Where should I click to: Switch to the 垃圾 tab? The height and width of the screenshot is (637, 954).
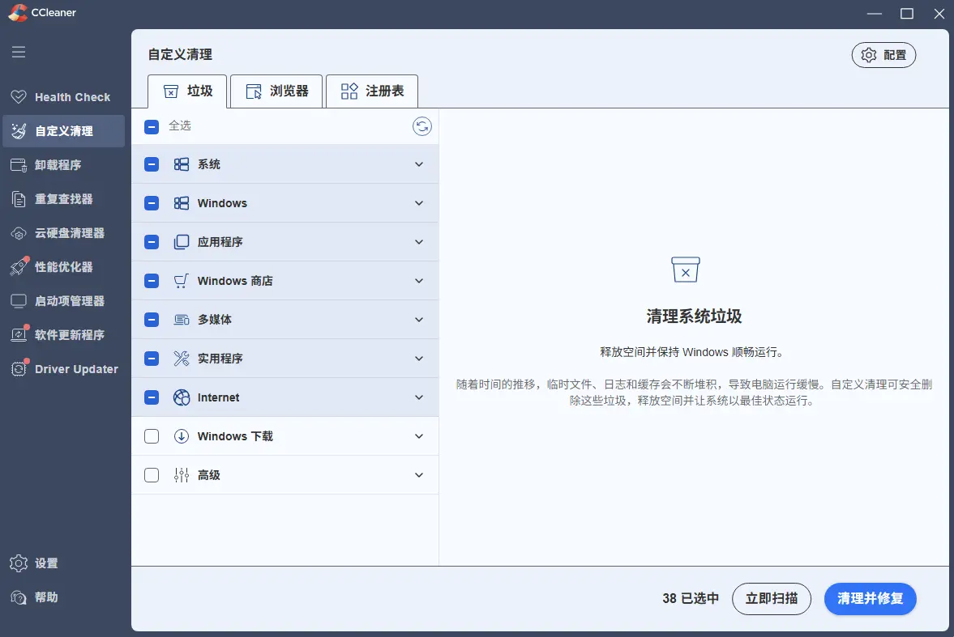click(x=187, y=91)
